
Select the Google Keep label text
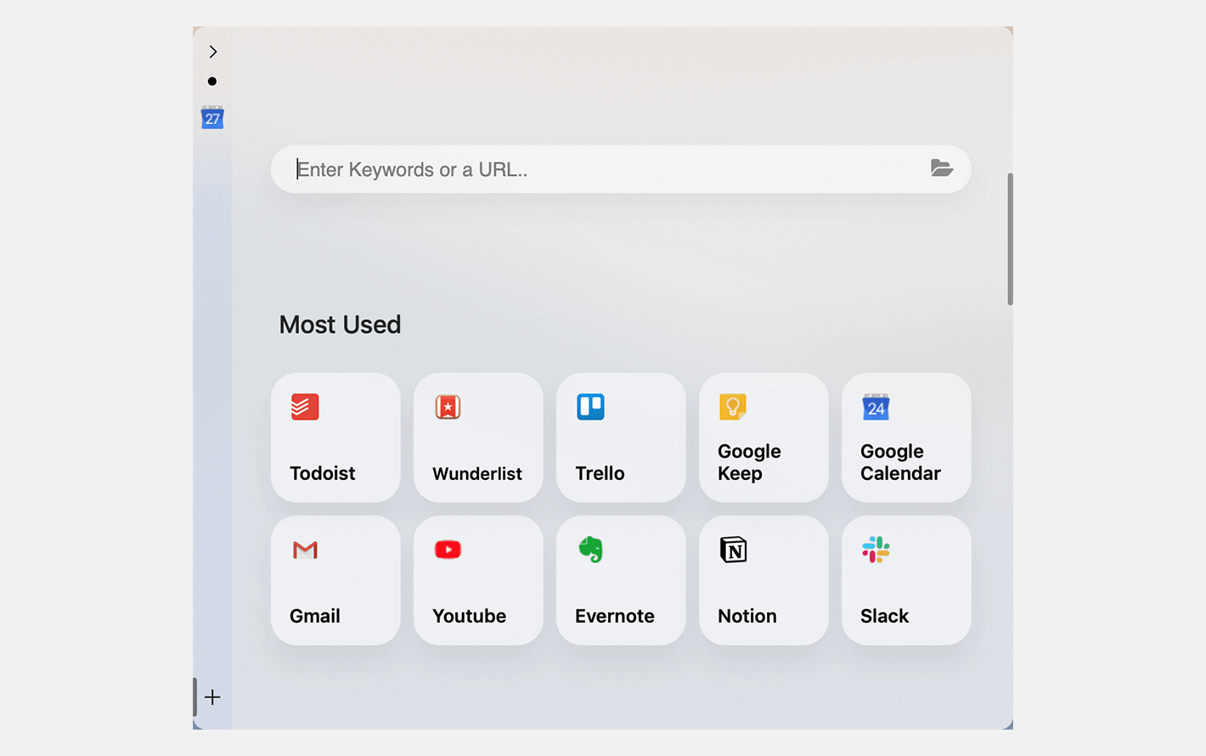pos(749,462)
